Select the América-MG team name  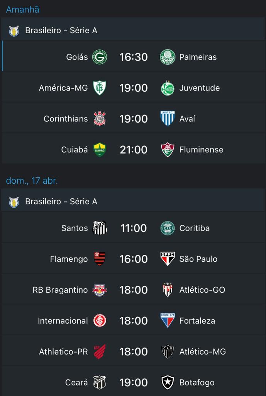[x=63, y=88]
